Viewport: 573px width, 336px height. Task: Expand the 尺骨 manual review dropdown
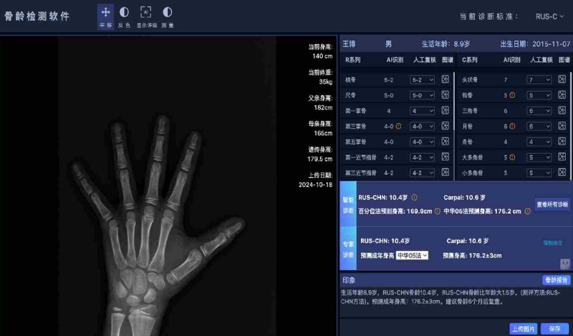422,96
